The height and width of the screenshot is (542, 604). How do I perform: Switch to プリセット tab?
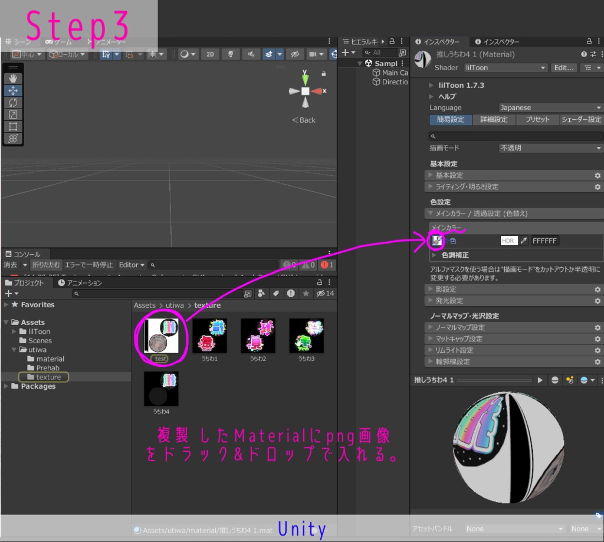[x=537, y=119]
